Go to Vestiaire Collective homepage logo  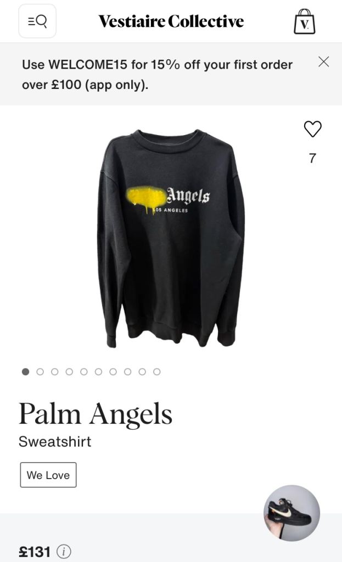click(x=171, y=21)
